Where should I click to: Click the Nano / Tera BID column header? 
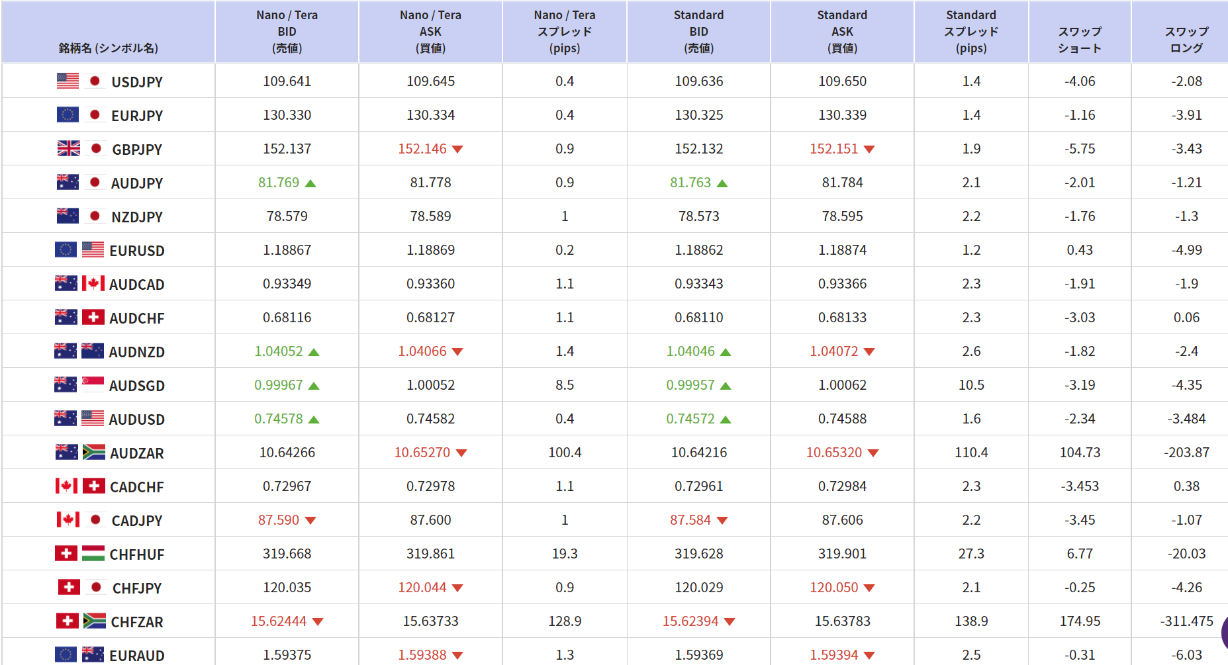point(287,32)
